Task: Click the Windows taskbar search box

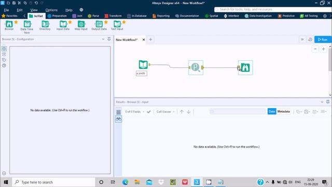Action: (x=53, y=182)
